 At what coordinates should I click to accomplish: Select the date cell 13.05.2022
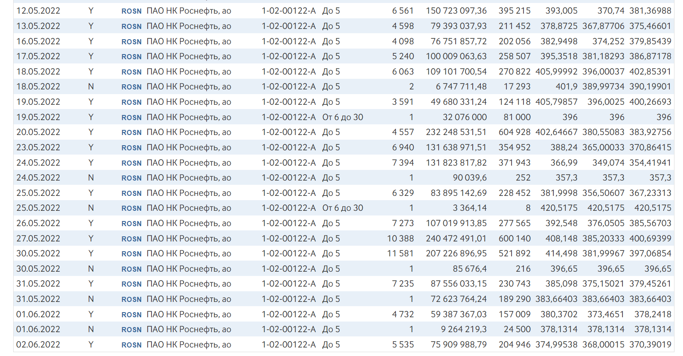38,26
